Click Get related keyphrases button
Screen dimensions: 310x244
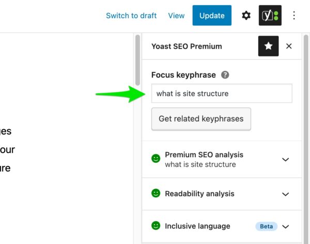[202, 119]
